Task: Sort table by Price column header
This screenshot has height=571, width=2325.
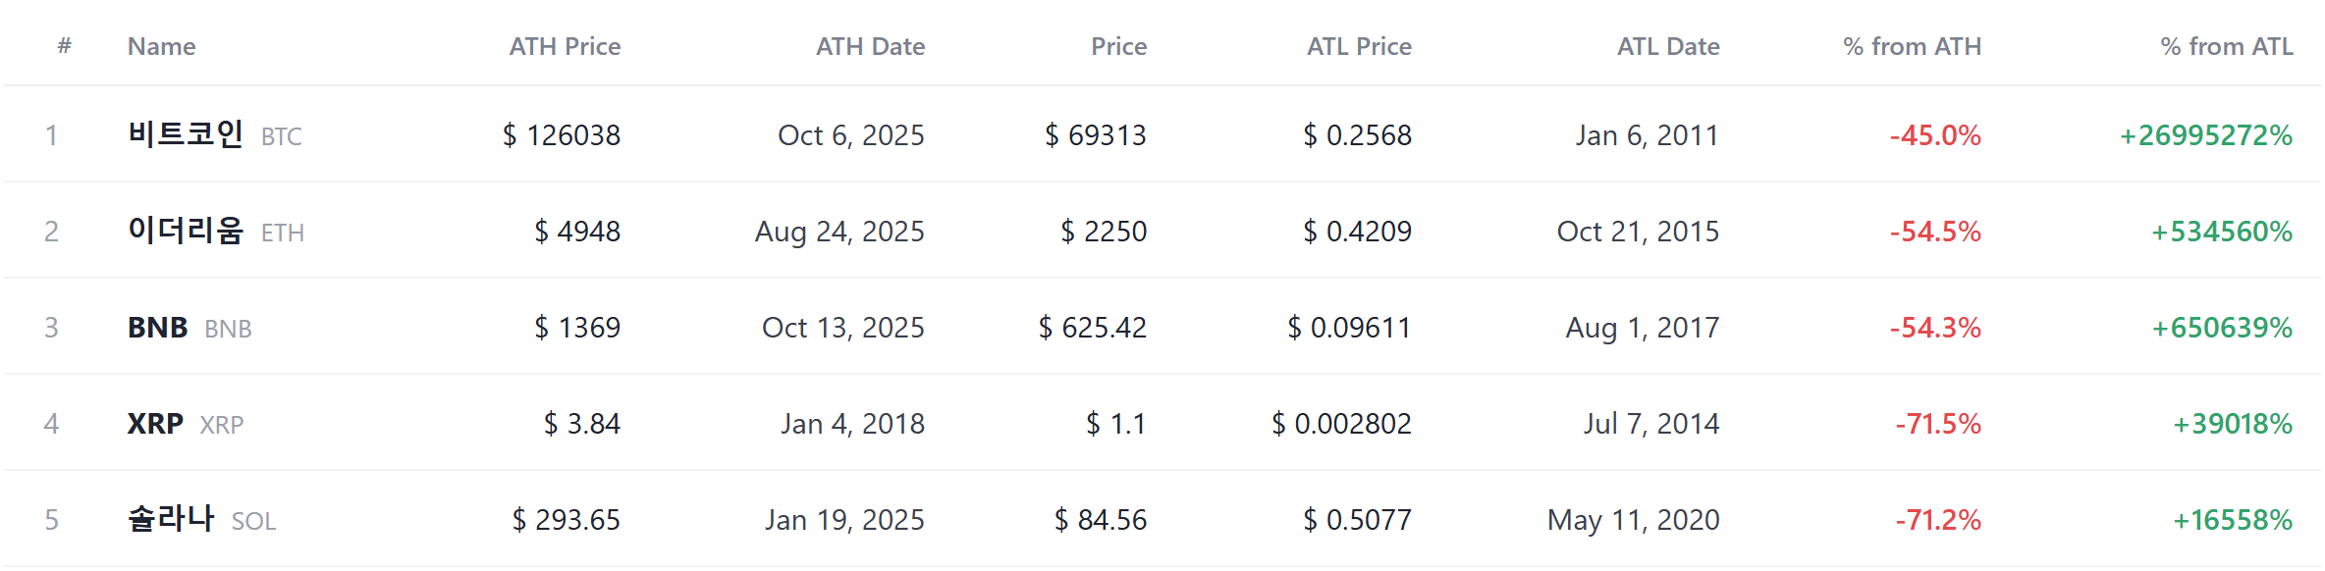Action: 1119,46
